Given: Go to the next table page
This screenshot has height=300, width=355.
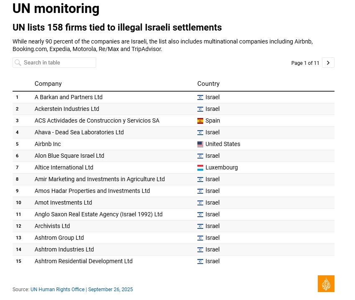Looking at the screenshot, I should tap(328, 63).
